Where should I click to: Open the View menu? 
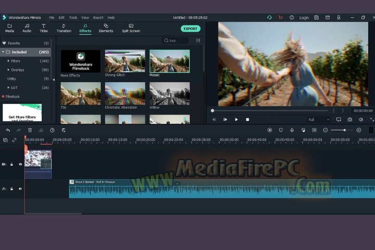[x=85, y=18]
